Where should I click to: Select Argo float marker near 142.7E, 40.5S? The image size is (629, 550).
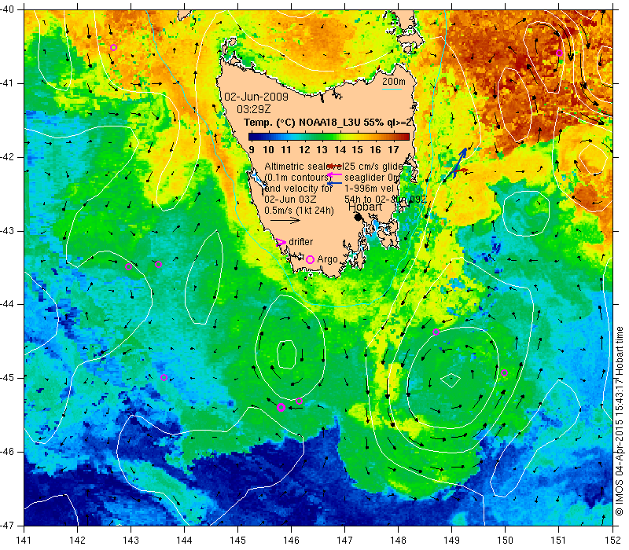coord(113,47)
